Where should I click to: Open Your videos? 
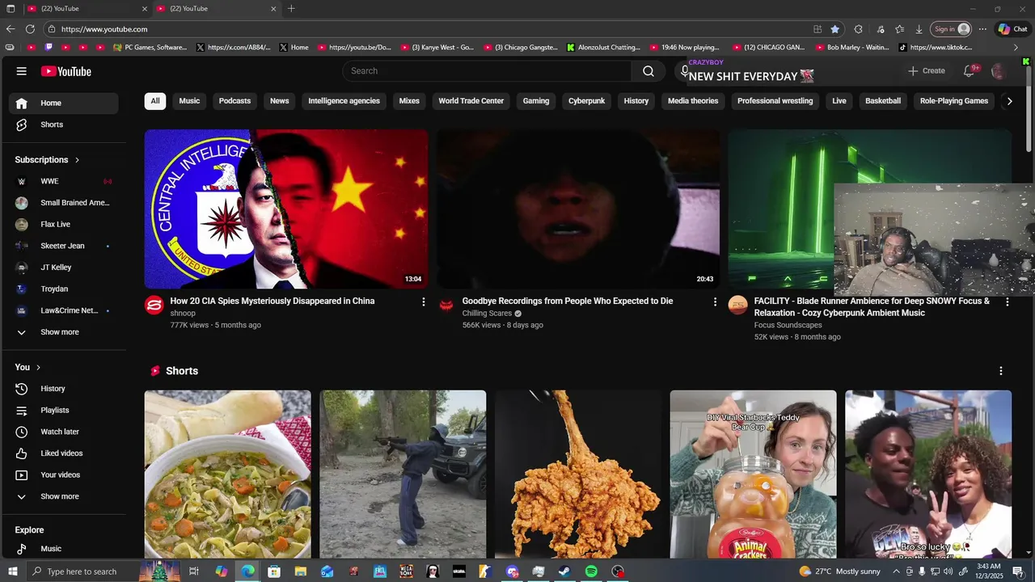click(64, 475)
